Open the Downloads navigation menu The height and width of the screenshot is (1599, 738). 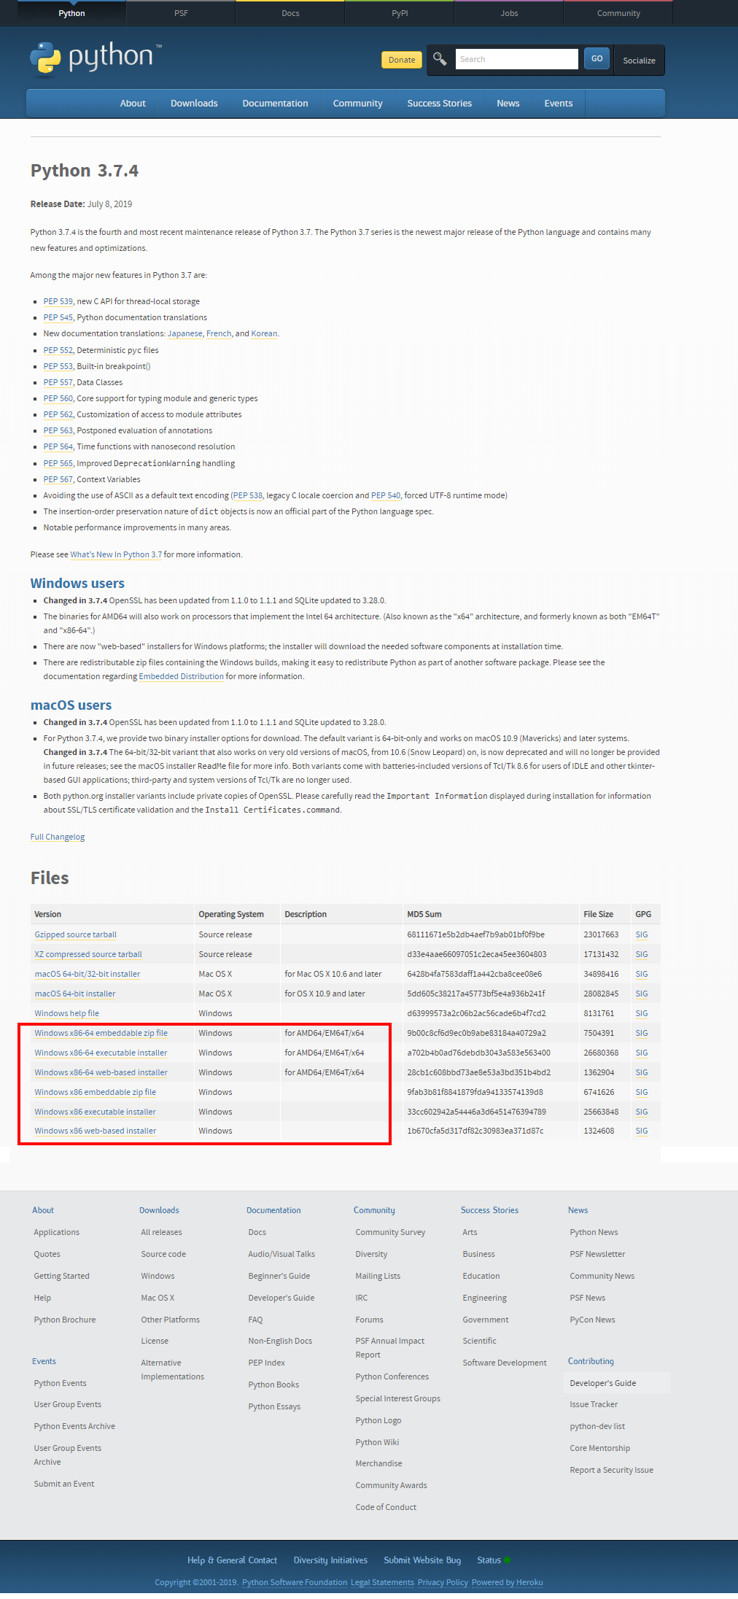[194, 104]
